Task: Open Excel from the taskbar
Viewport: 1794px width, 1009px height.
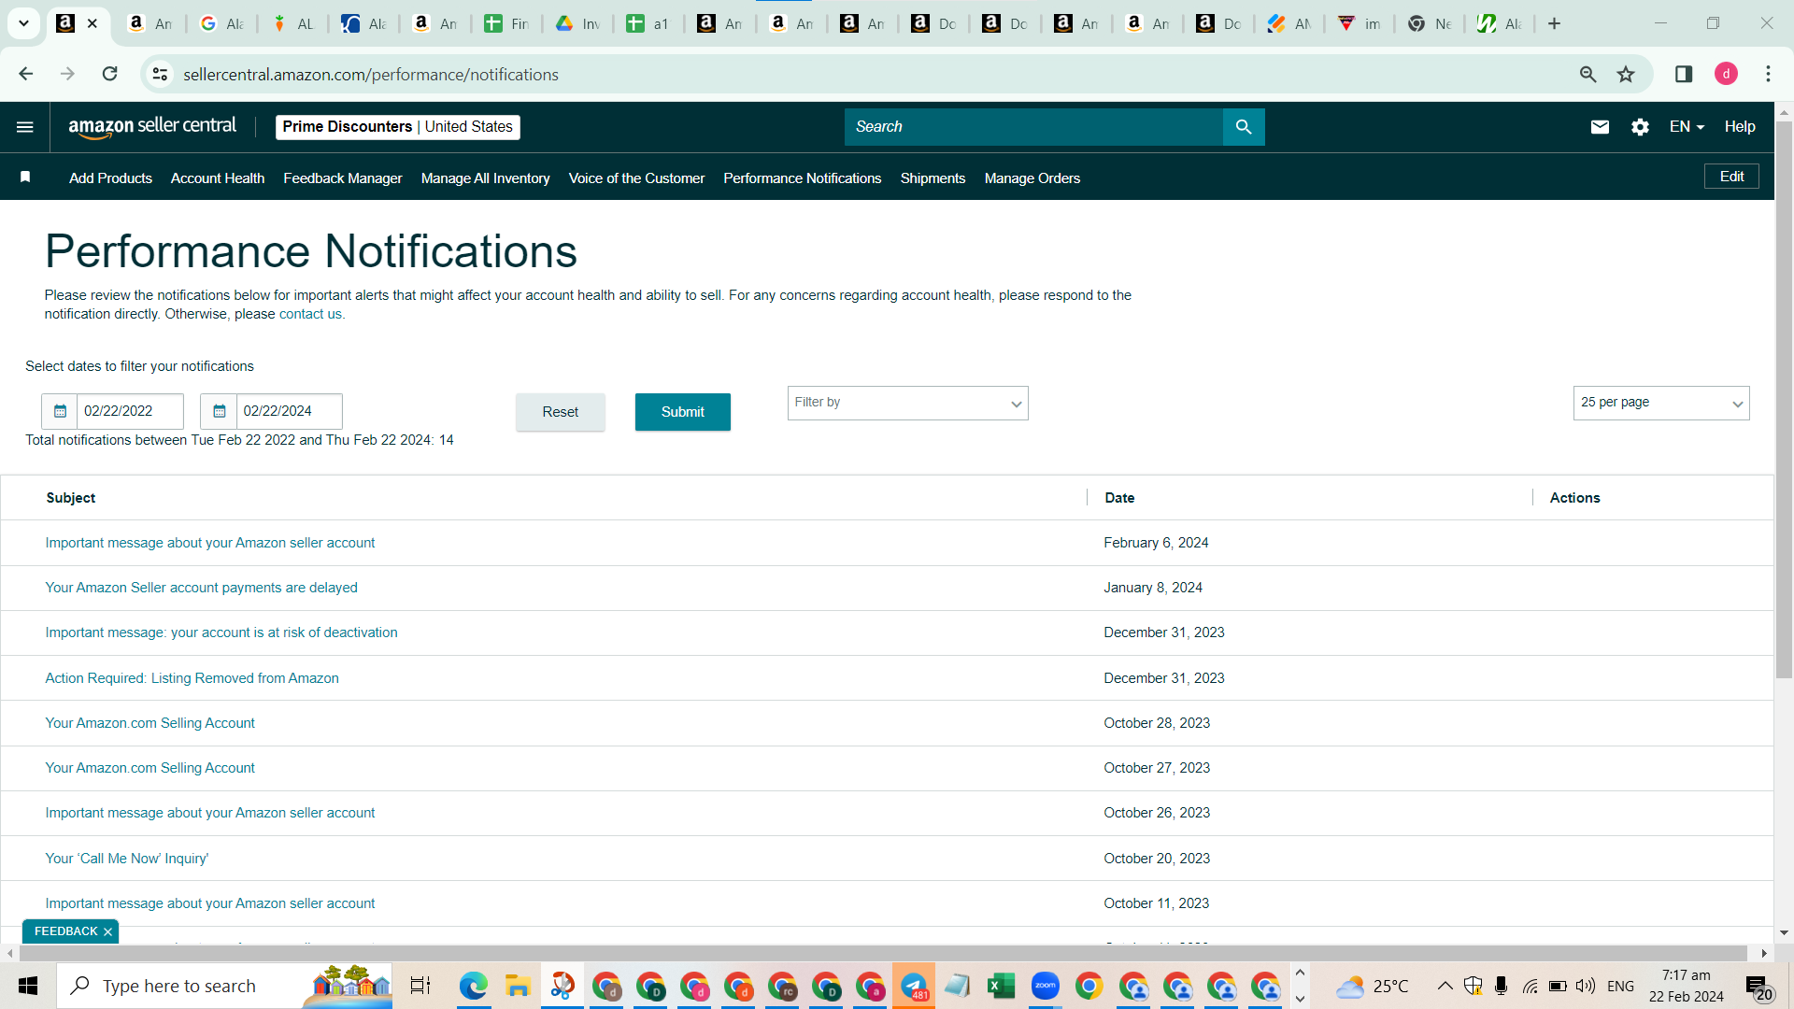Action: click(x=1001, y=986)
